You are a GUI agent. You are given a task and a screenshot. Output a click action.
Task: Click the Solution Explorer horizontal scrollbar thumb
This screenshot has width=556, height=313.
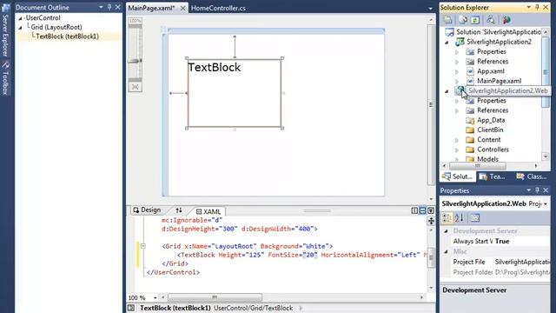tap(478, 166)
